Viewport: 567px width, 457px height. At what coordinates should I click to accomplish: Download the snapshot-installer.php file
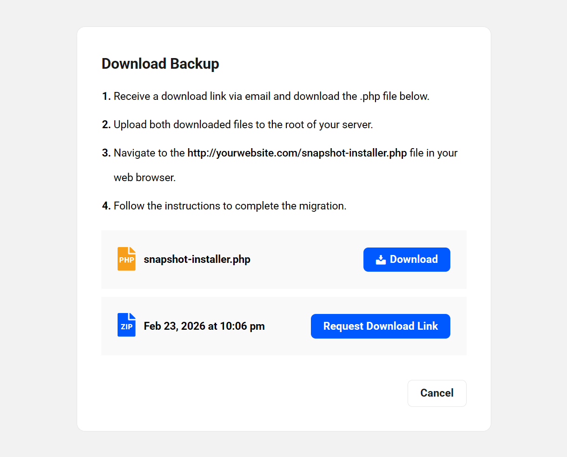[407, 259]
